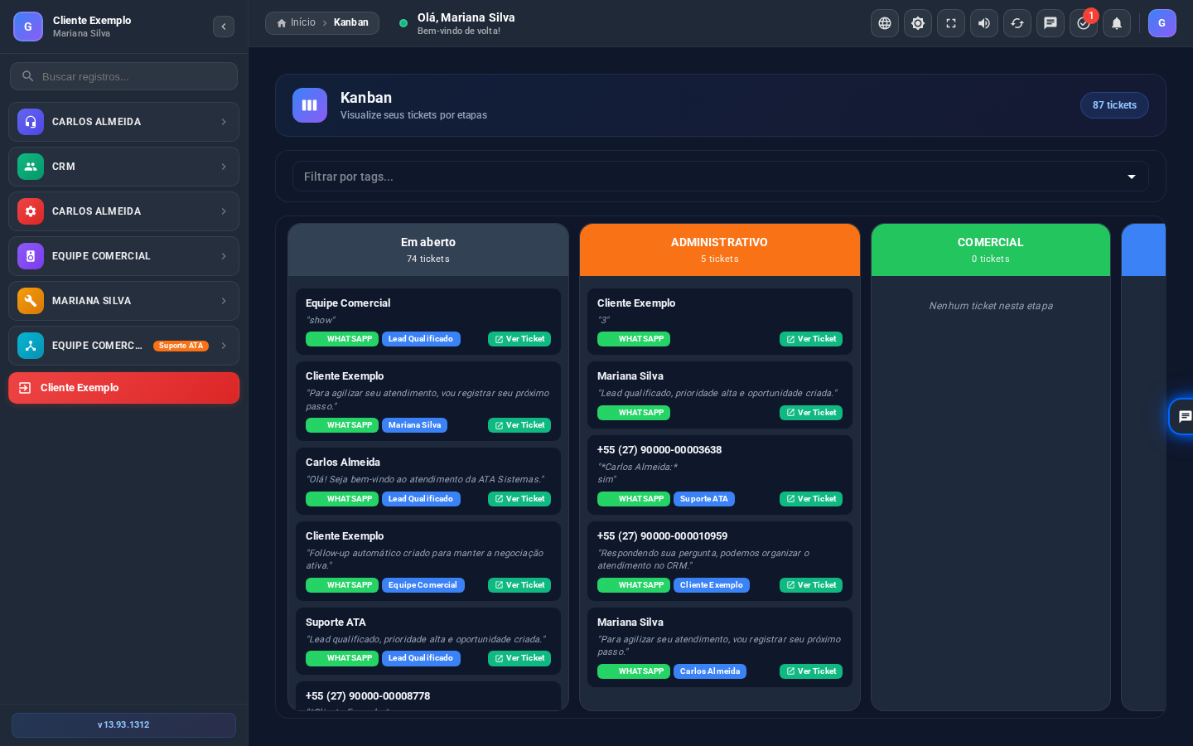Select the ADMINISTRATIVO column header
This screenshot has width=1193, height=746.
[x=720, y=249]
